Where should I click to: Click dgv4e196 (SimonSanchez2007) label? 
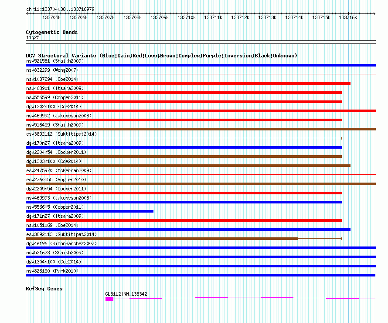[61, 243]
